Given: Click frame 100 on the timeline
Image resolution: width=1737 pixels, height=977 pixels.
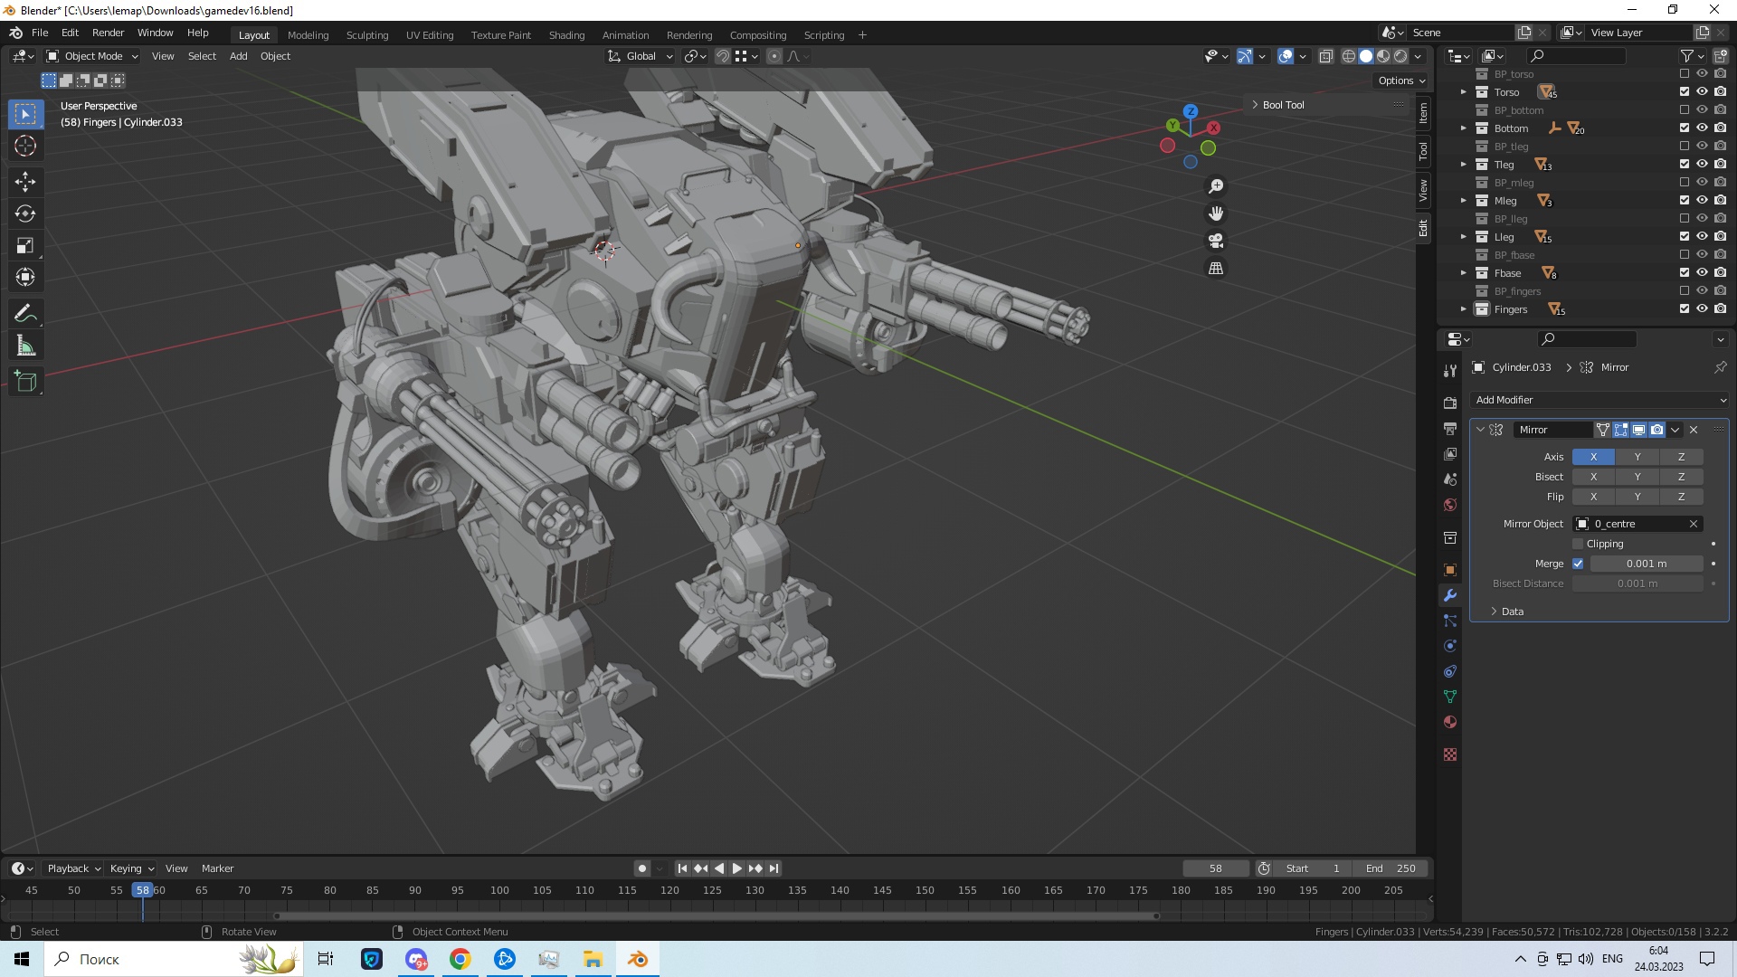Looking at the screenshot, I should pos(499,890).
